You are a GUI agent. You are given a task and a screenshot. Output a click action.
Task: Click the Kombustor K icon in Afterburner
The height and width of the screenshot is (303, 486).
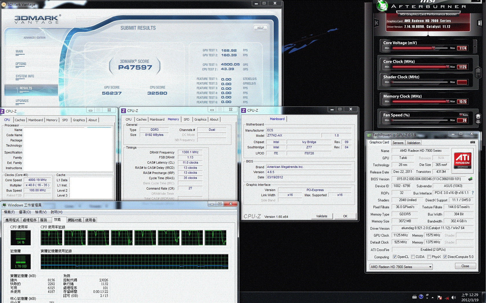377,23
